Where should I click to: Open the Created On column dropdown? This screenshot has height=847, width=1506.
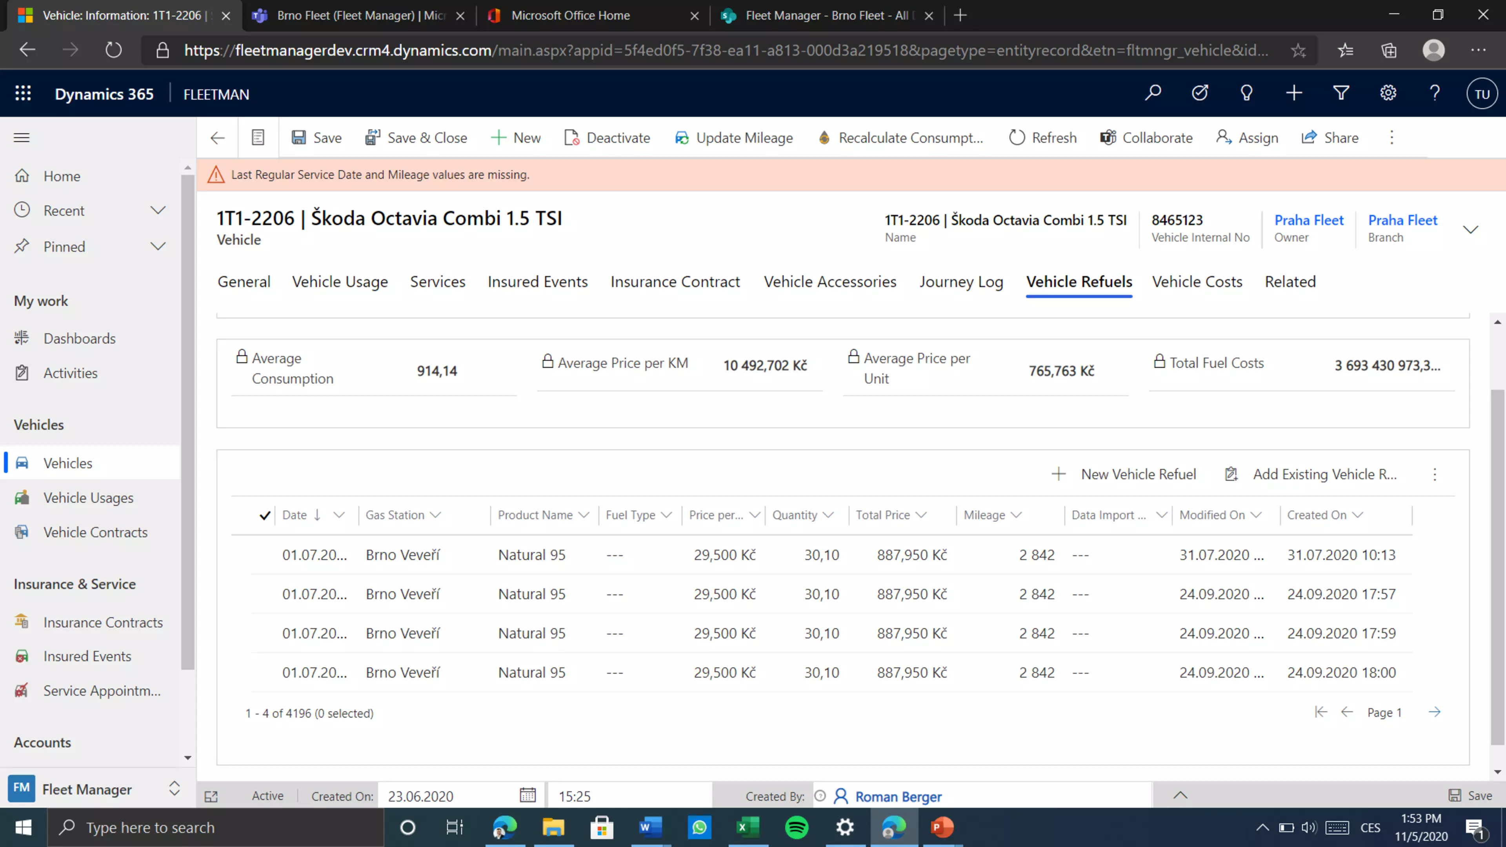click(1357, 516)
